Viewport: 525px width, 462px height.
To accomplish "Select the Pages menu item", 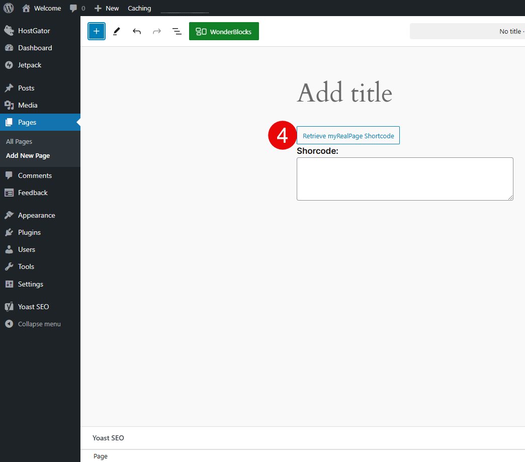I will 40,122.
